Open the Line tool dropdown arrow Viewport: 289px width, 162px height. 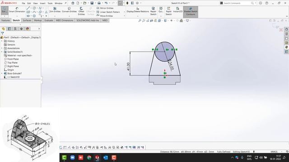(31, 8)
